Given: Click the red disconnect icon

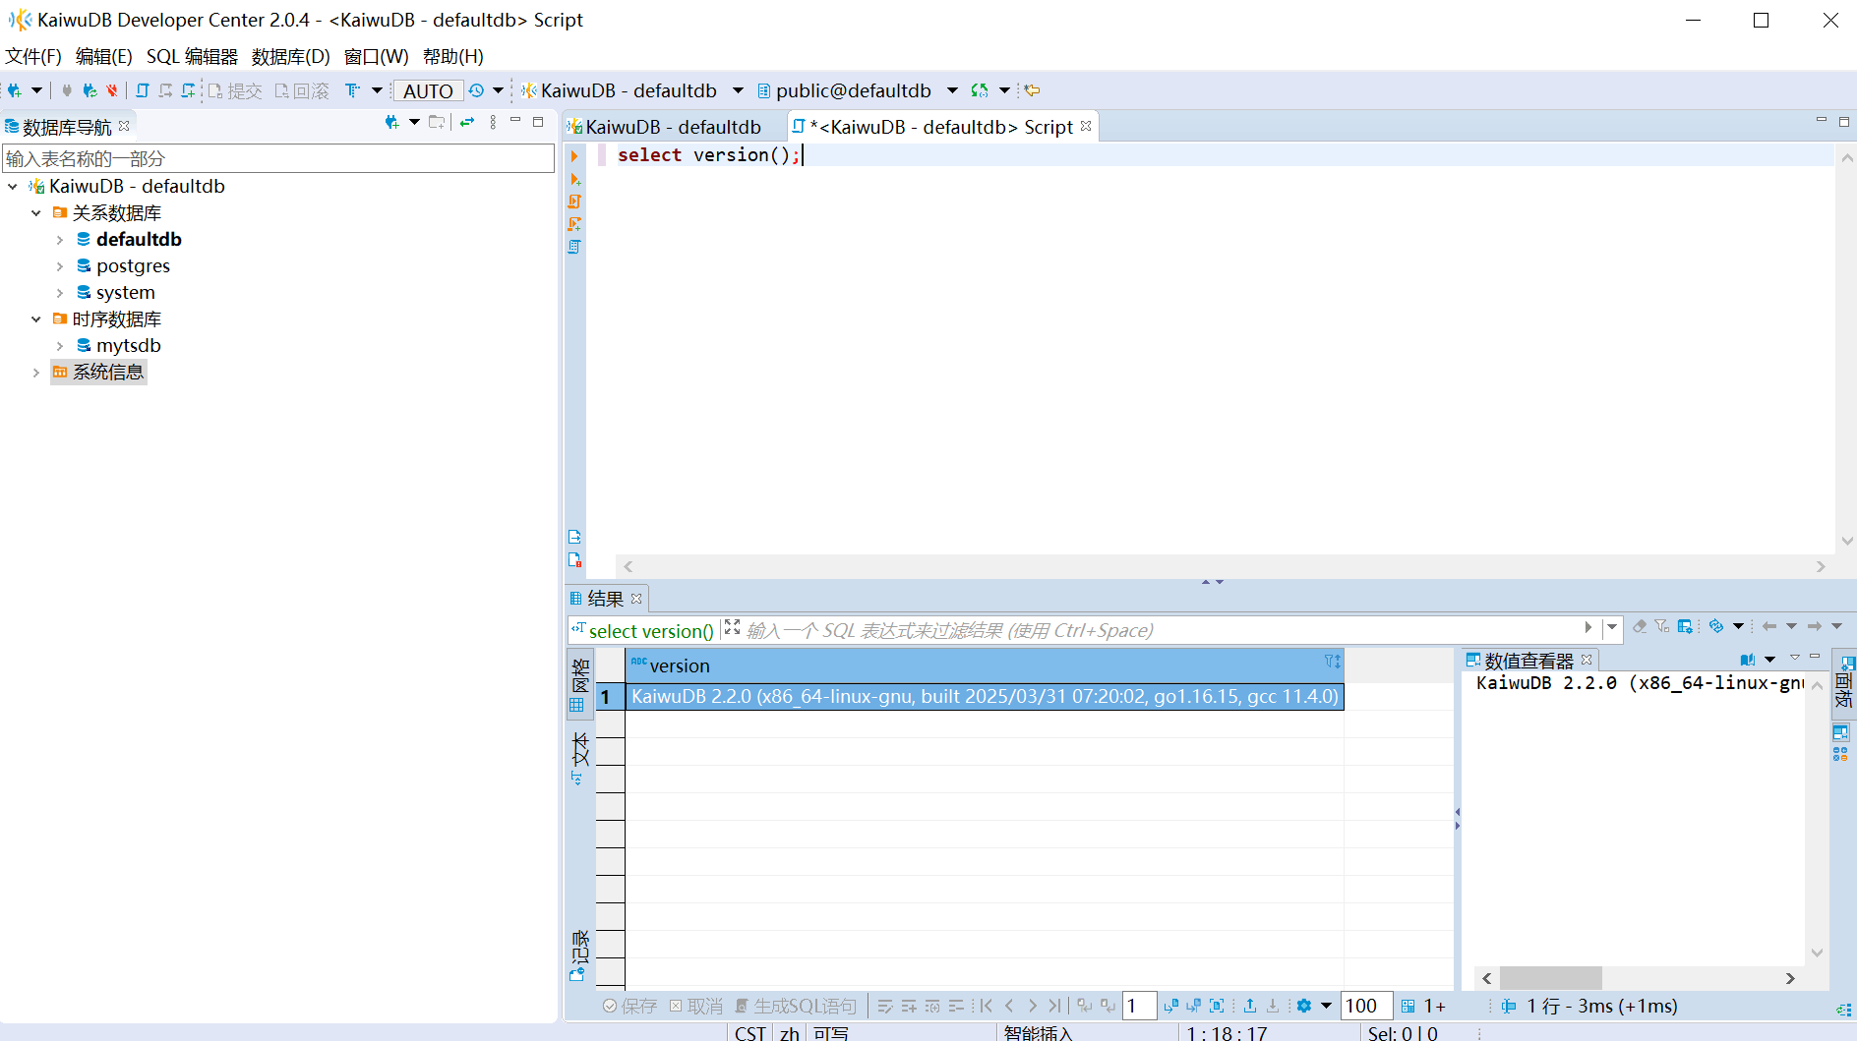Looking at the screenshot, I should click(x=112, y=90).
